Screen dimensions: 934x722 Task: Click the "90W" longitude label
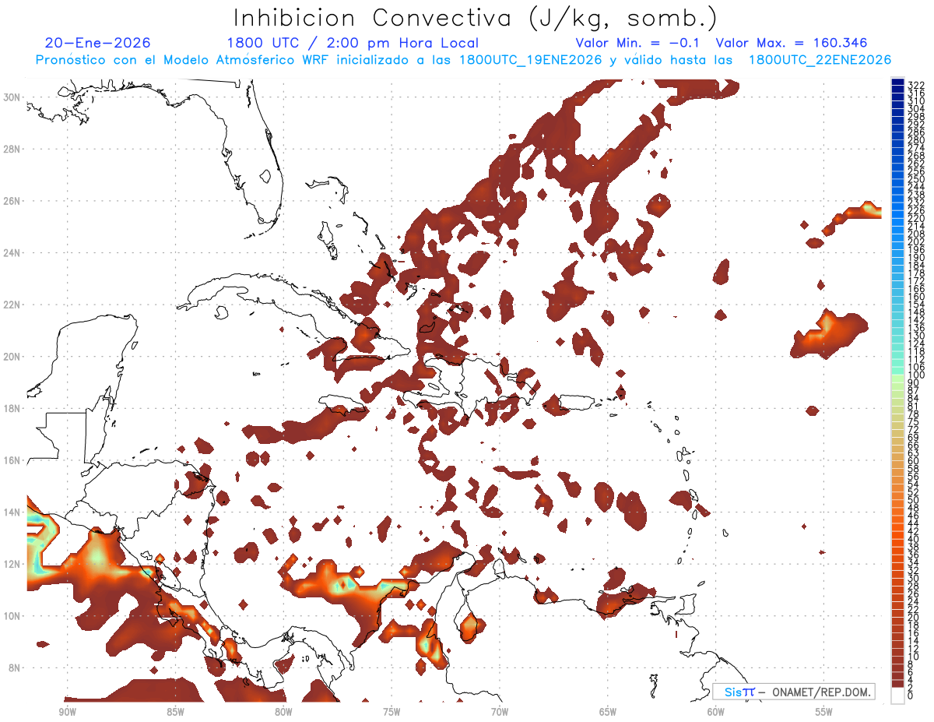[x=67, y=712]
